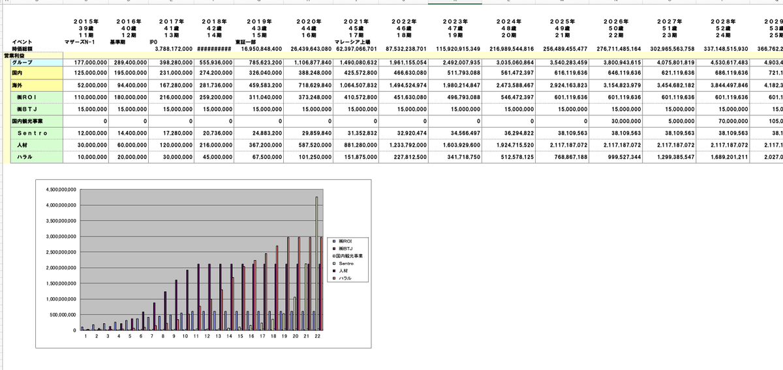Click the ハラル legend swatch in chart
783x370 pixels.
[x=333, y=278]
